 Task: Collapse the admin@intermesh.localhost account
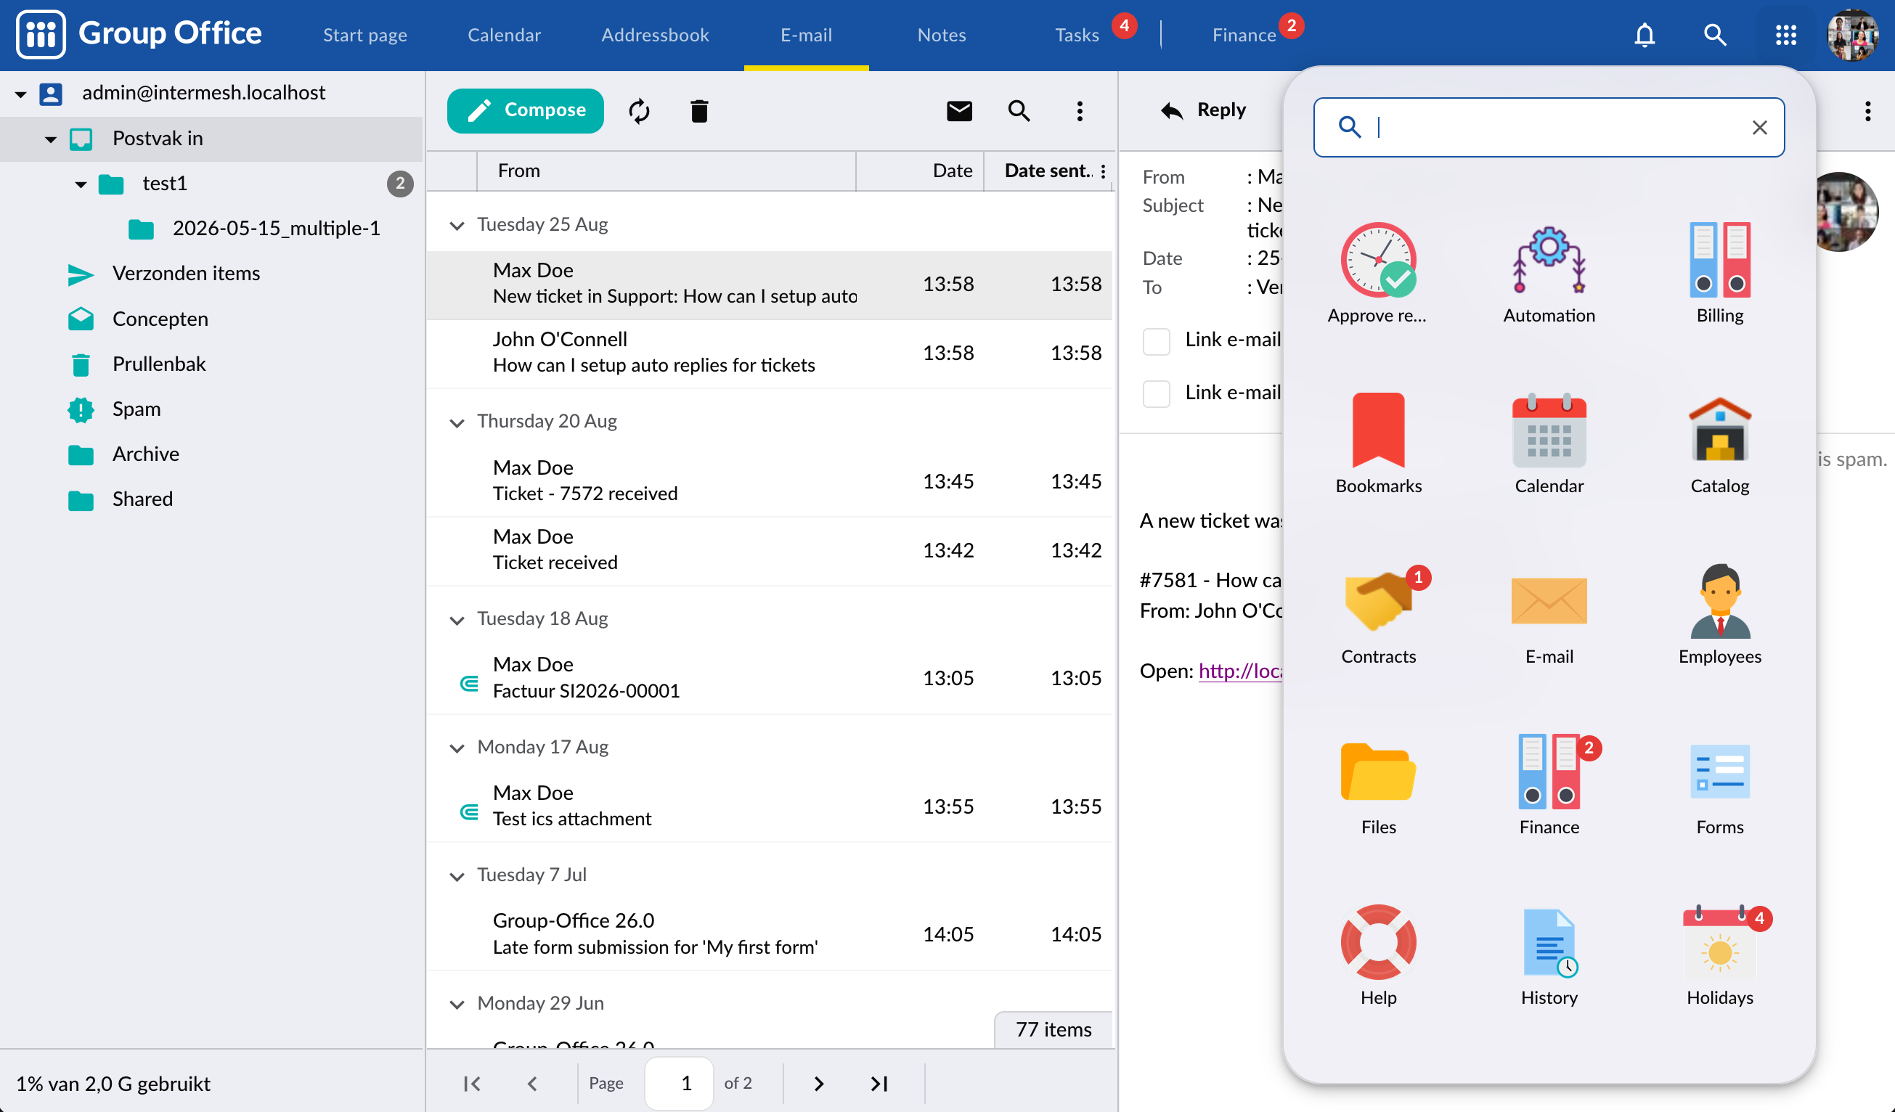(x=21, y=94)
